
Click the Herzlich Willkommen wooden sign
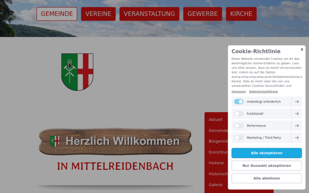tap(115, 142)
